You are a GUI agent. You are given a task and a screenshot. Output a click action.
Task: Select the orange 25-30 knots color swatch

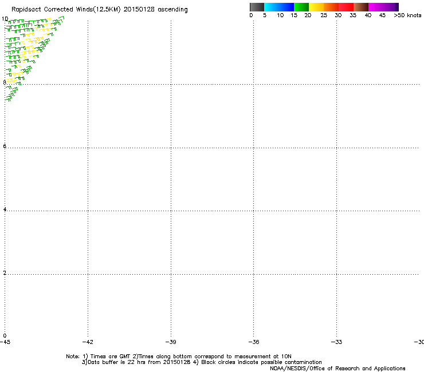(x=331, y=7)
